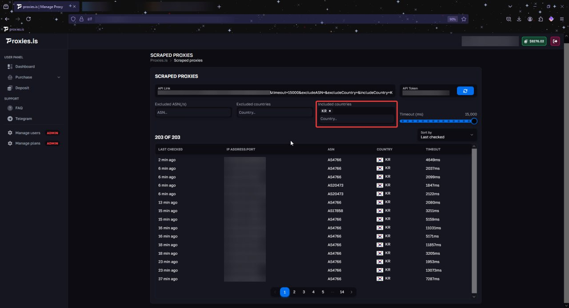The image size is (569, 308).
Task: Open Dashboard in the sidebar
Action: [x=25, y=67]
